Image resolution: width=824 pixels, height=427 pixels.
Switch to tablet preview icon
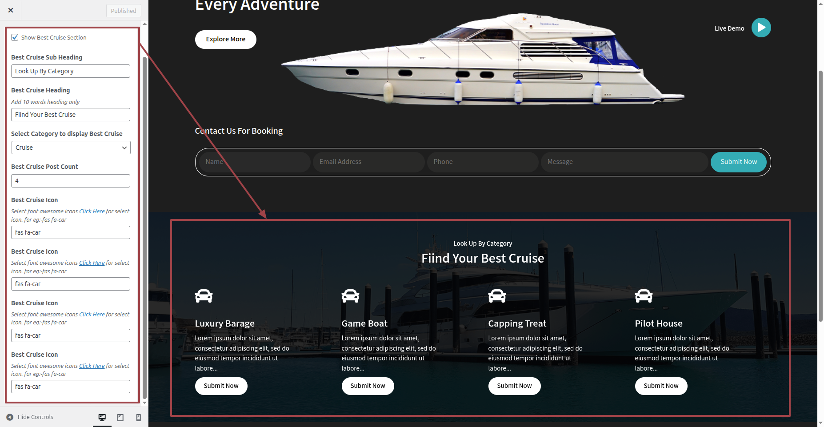coord(120,417)
